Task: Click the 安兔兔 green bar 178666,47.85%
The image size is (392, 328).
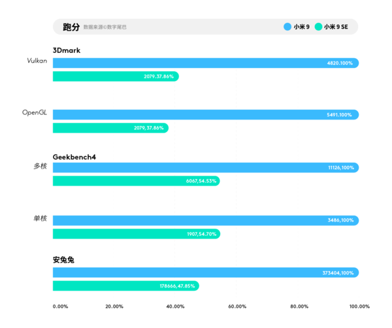Action: point(125,286)
